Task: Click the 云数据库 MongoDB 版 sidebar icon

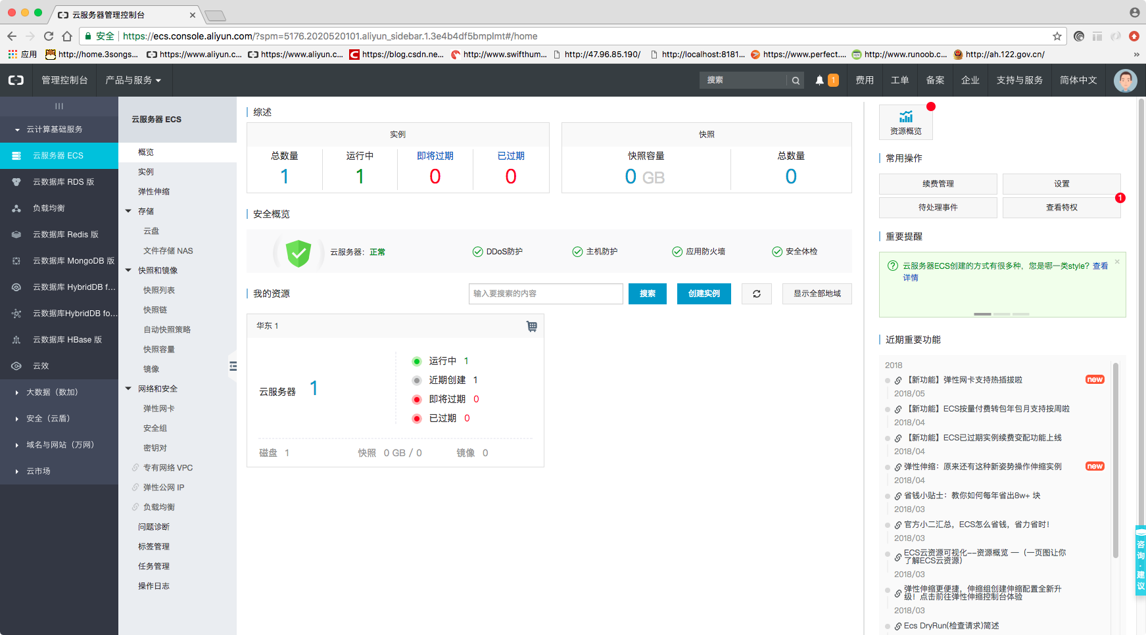Action: pyautogui.click(x=16, y=261)
